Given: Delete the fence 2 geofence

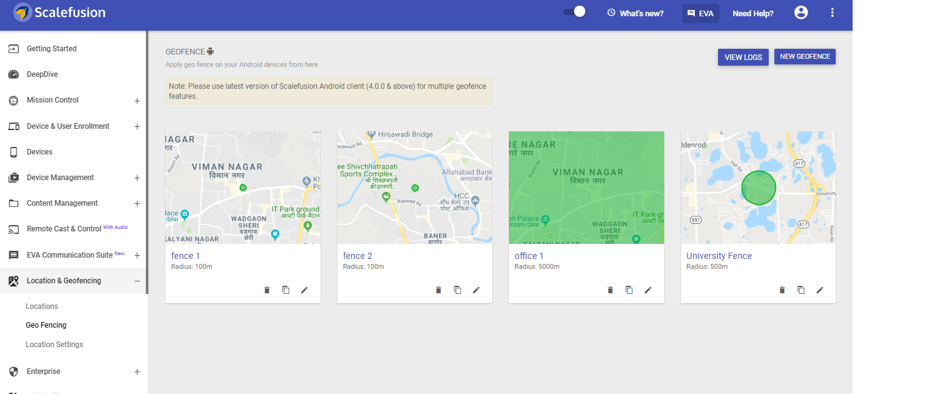Looking at the screenshot, I should click(x=438, y=290).
